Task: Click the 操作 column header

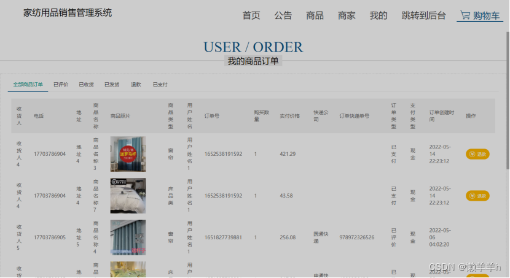Action: pyautogui.click(x=471, y=116)
